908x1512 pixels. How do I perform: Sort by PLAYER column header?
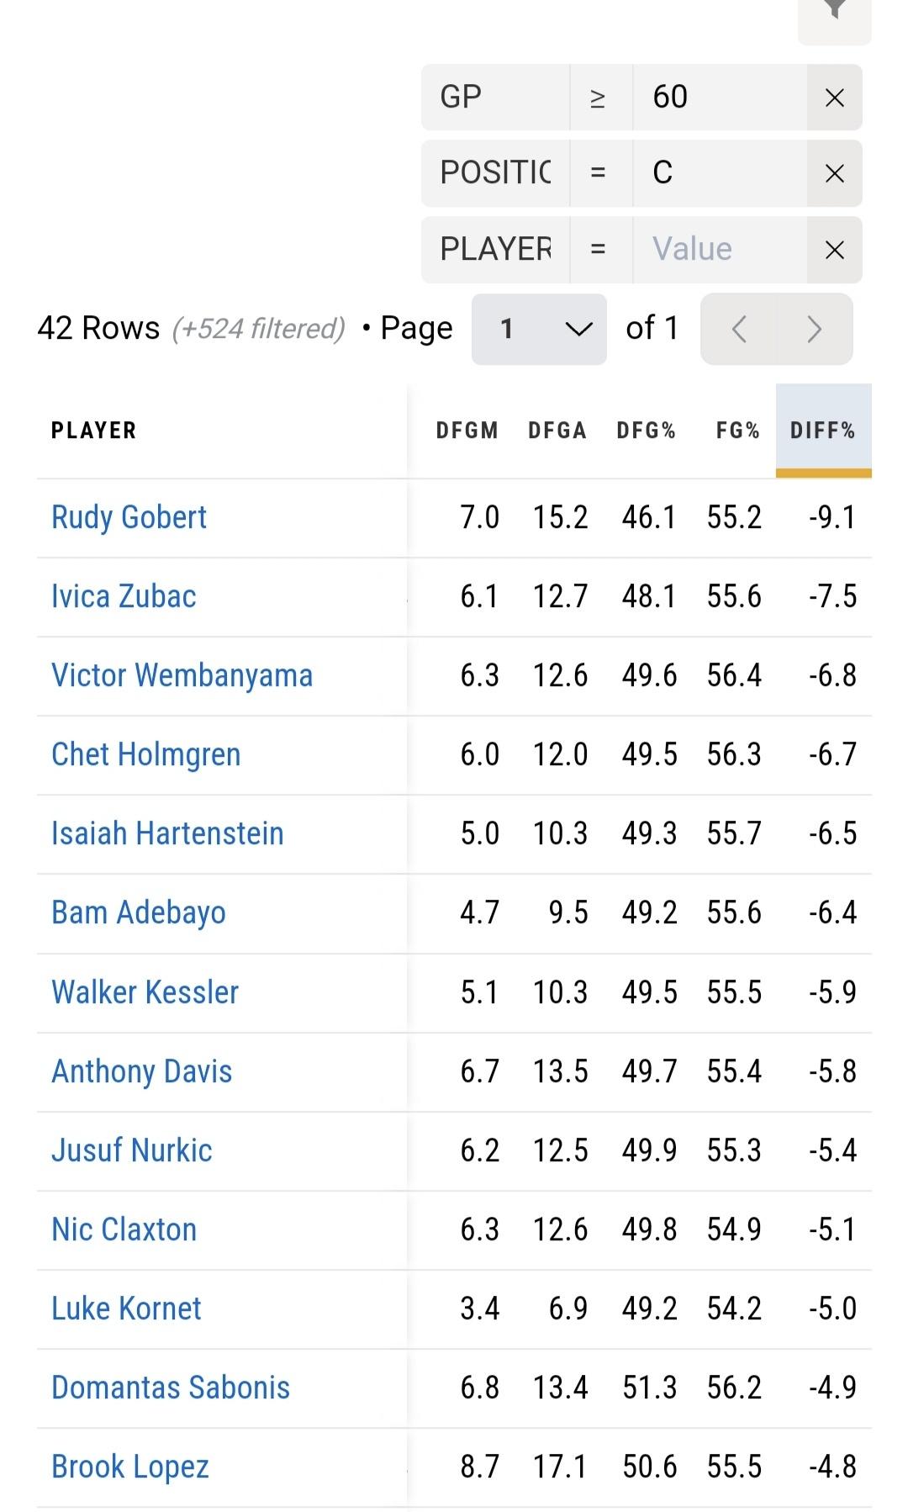coord(93,431)
